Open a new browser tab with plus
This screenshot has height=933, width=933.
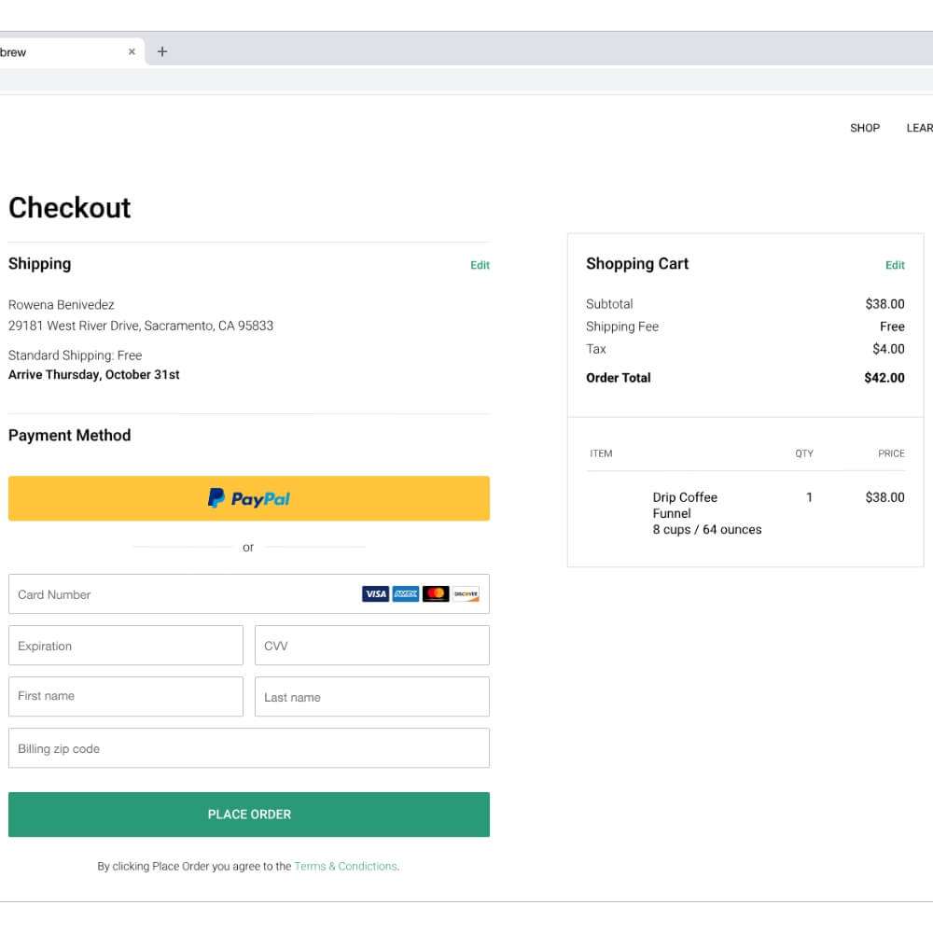[x=162, y=52]
